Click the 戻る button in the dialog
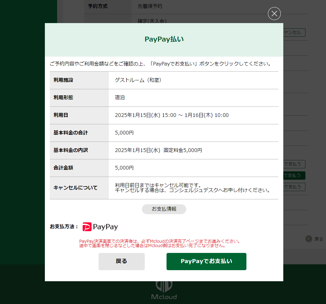 [x=121, y=261]
